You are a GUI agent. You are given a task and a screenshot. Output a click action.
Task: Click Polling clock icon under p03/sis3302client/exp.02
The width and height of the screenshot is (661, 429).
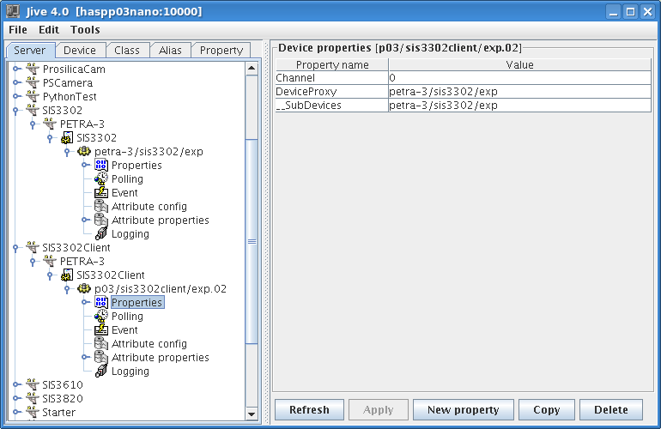pyautogui.click(x=101, y=316)
